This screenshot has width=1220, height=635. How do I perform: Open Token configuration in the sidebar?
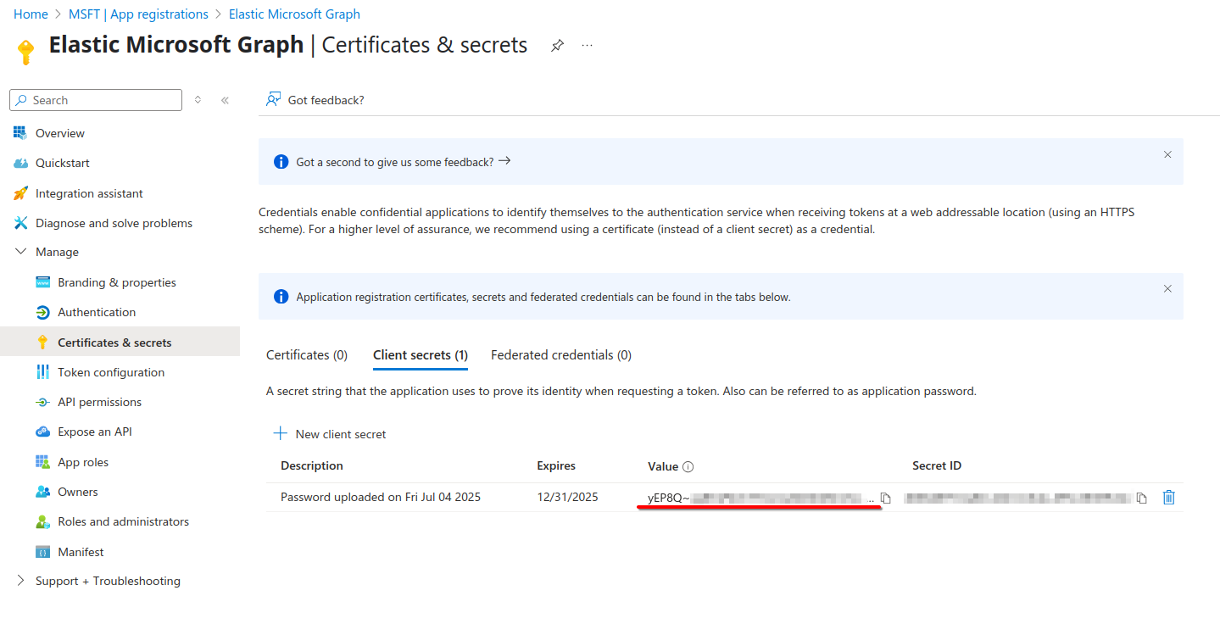click(x=110, y=371)
